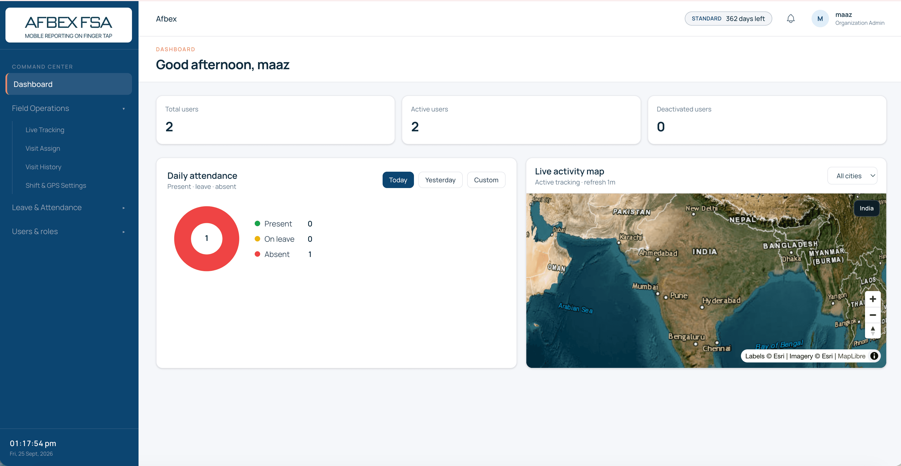Open the MapLibre attribution link
Image resolution: width=901 pixels, height=466 pixels.
click(851, 356)
